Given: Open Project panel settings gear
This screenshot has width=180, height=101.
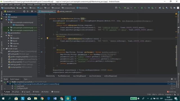Looking at the screenshot, I should (32, 11).
